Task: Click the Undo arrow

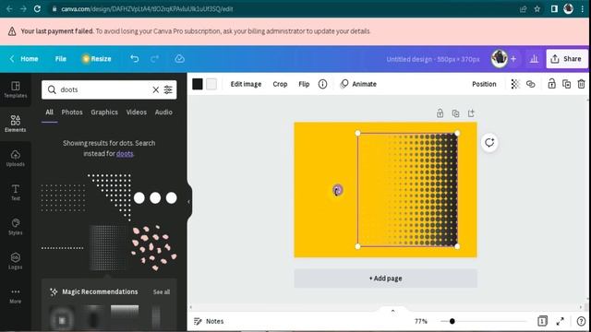Action: 134,59
